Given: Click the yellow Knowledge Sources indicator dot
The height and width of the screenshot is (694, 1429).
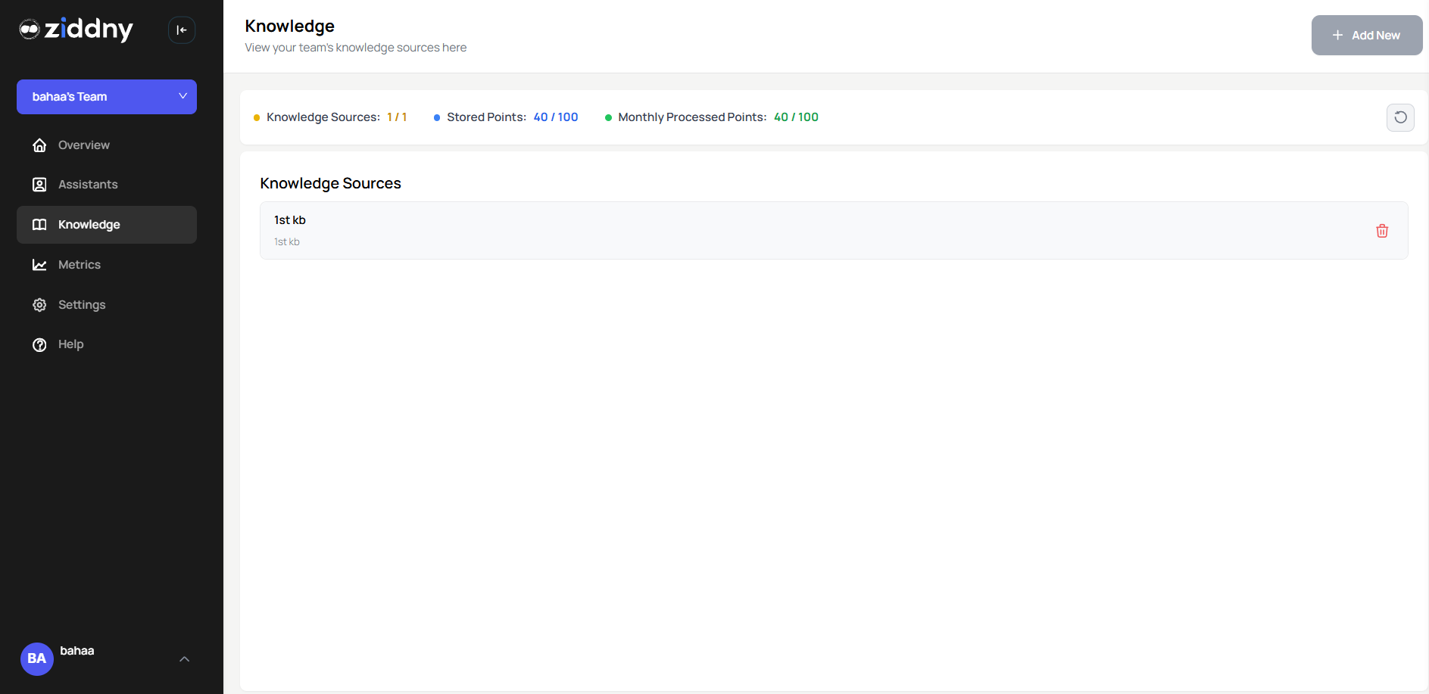Looking at the screenshot, I should click(256, 117).
